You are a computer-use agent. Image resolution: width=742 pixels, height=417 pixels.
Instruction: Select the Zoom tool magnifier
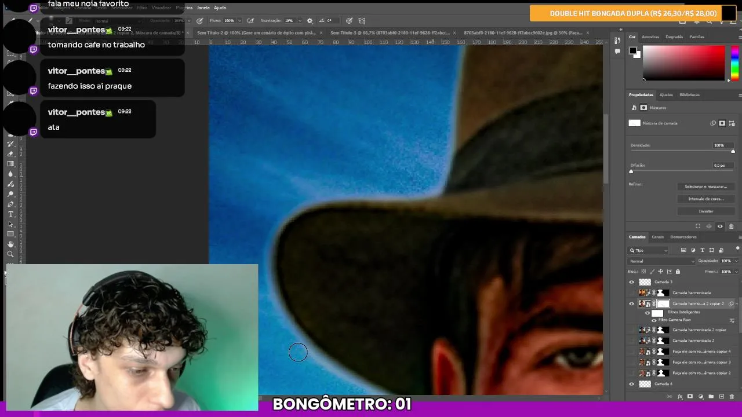(10, 254)
